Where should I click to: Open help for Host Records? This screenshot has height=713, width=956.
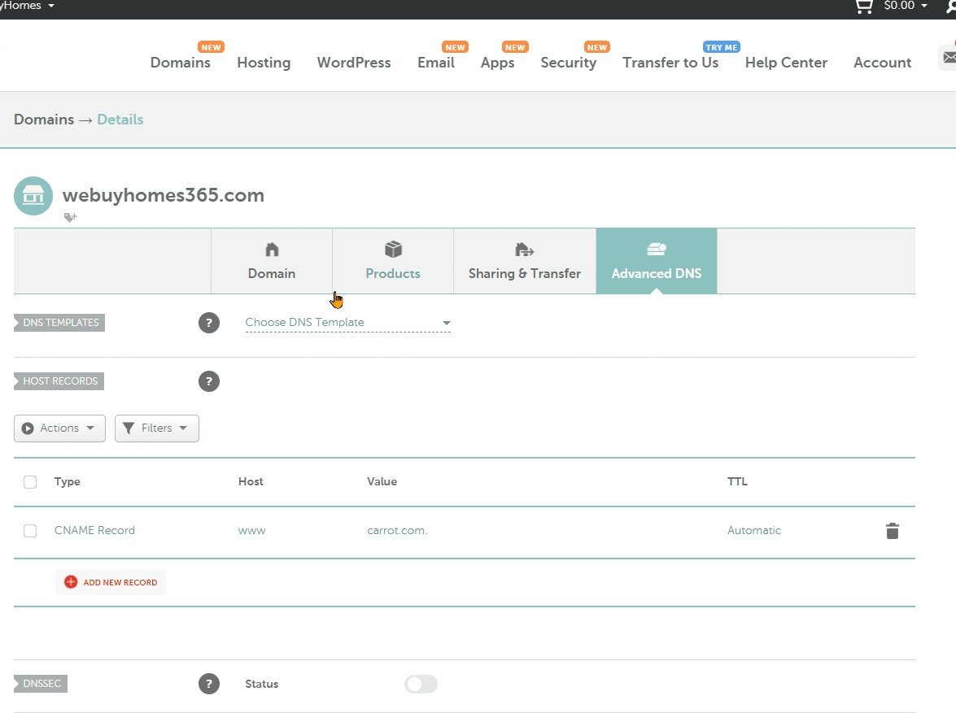pyautogui.click(x=209, y=381)
